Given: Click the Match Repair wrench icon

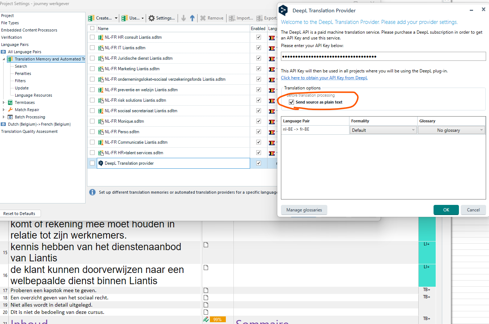Looking at the screenshot, I should tap(10, 110).
